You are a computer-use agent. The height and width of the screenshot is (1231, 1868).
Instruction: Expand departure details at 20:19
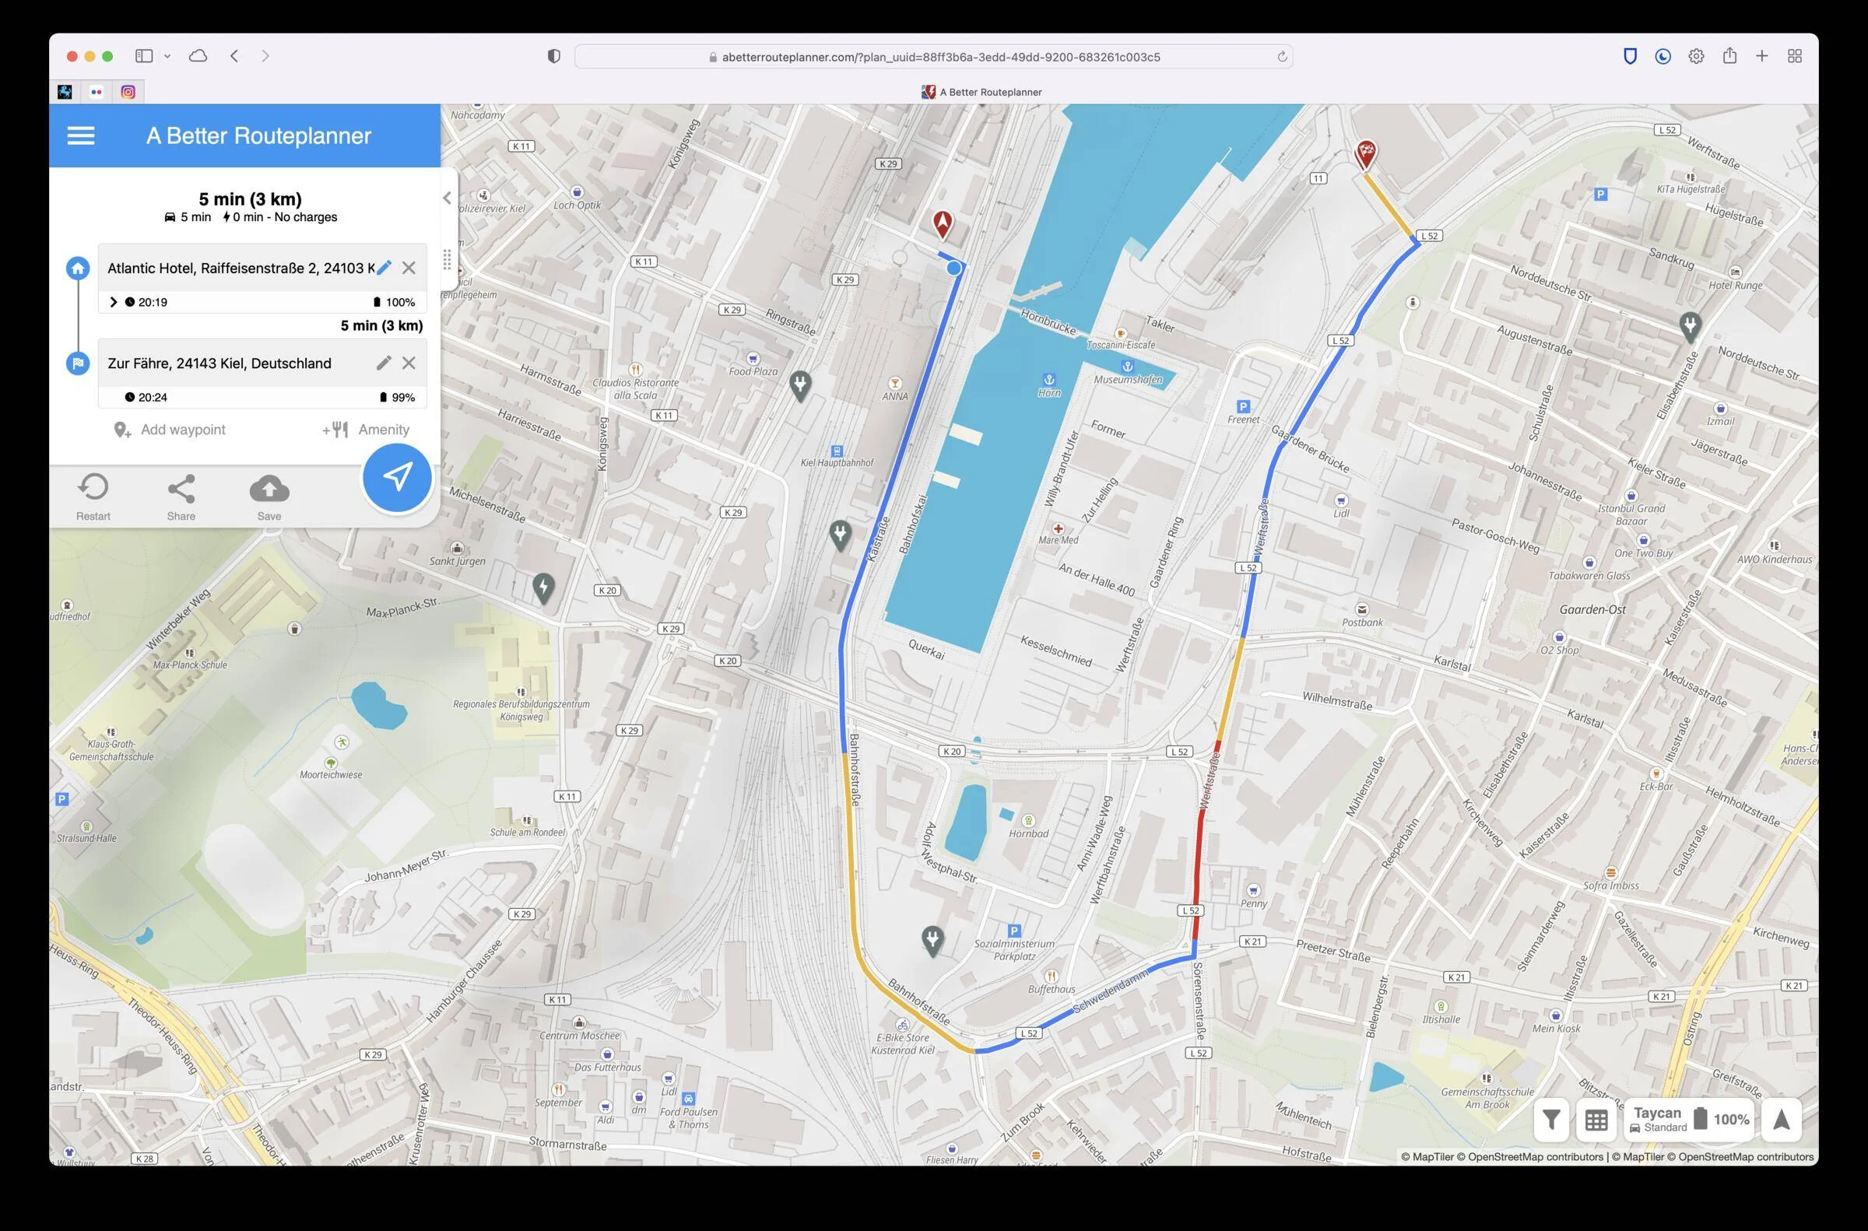click(x=114, y=302)
